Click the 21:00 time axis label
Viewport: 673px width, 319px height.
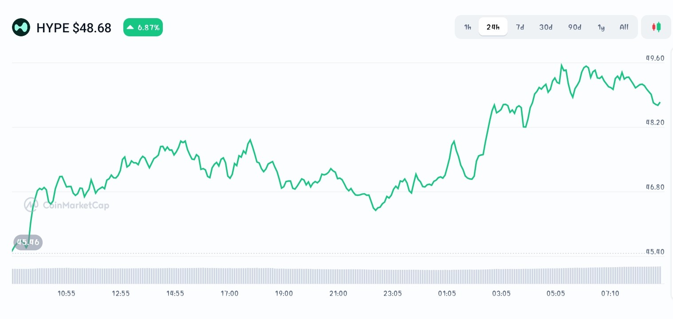338,293
